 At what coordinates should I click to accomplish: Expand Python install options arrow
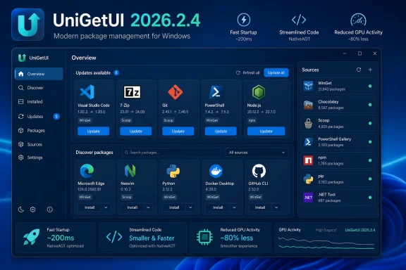pos(190,207)
